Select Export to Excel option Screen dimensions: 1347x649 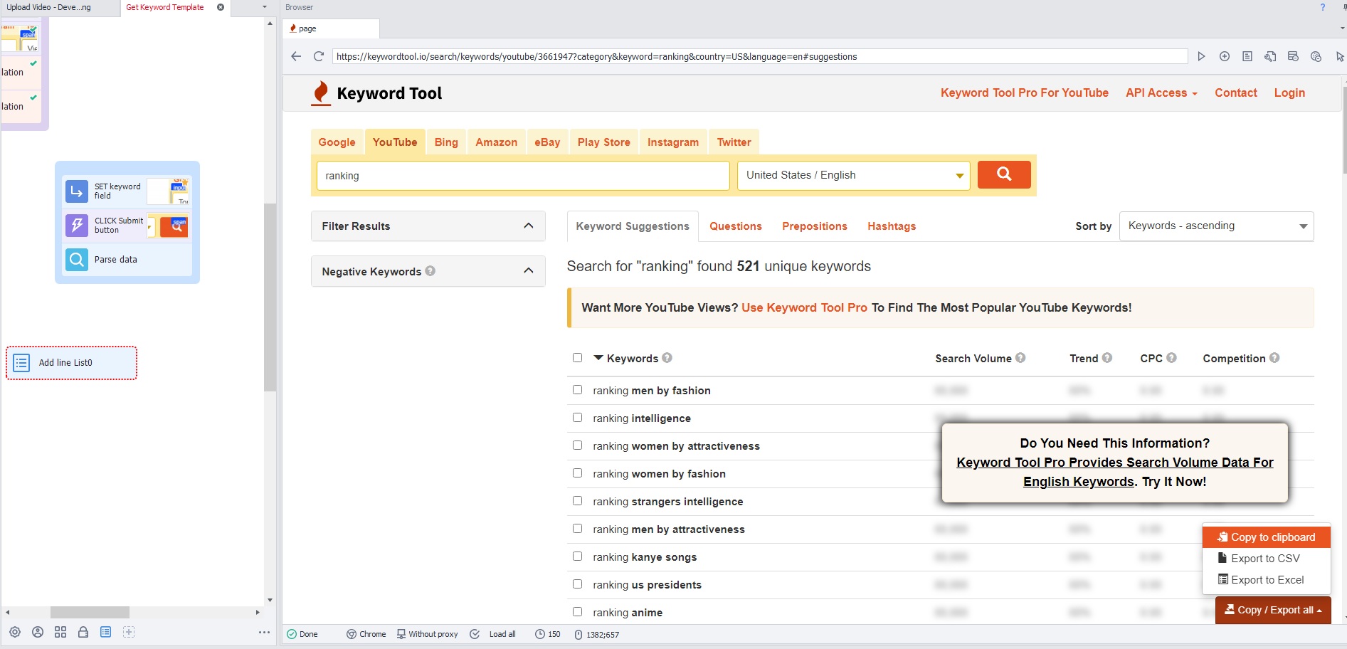[x=1267, y=580]
